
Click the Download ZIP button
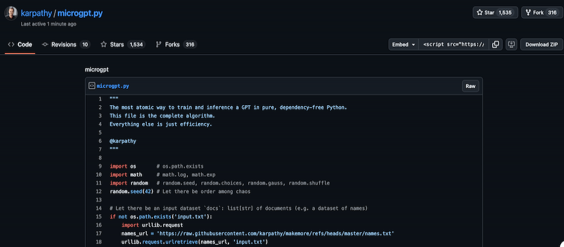(x=540, y=45)
